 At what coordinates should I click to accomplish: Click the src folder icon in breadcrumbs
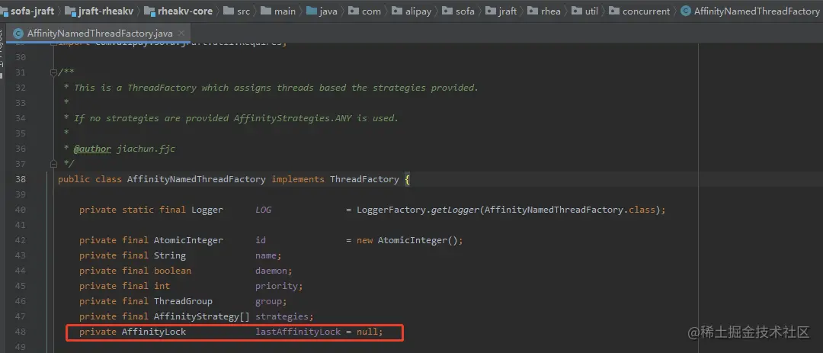228,11
